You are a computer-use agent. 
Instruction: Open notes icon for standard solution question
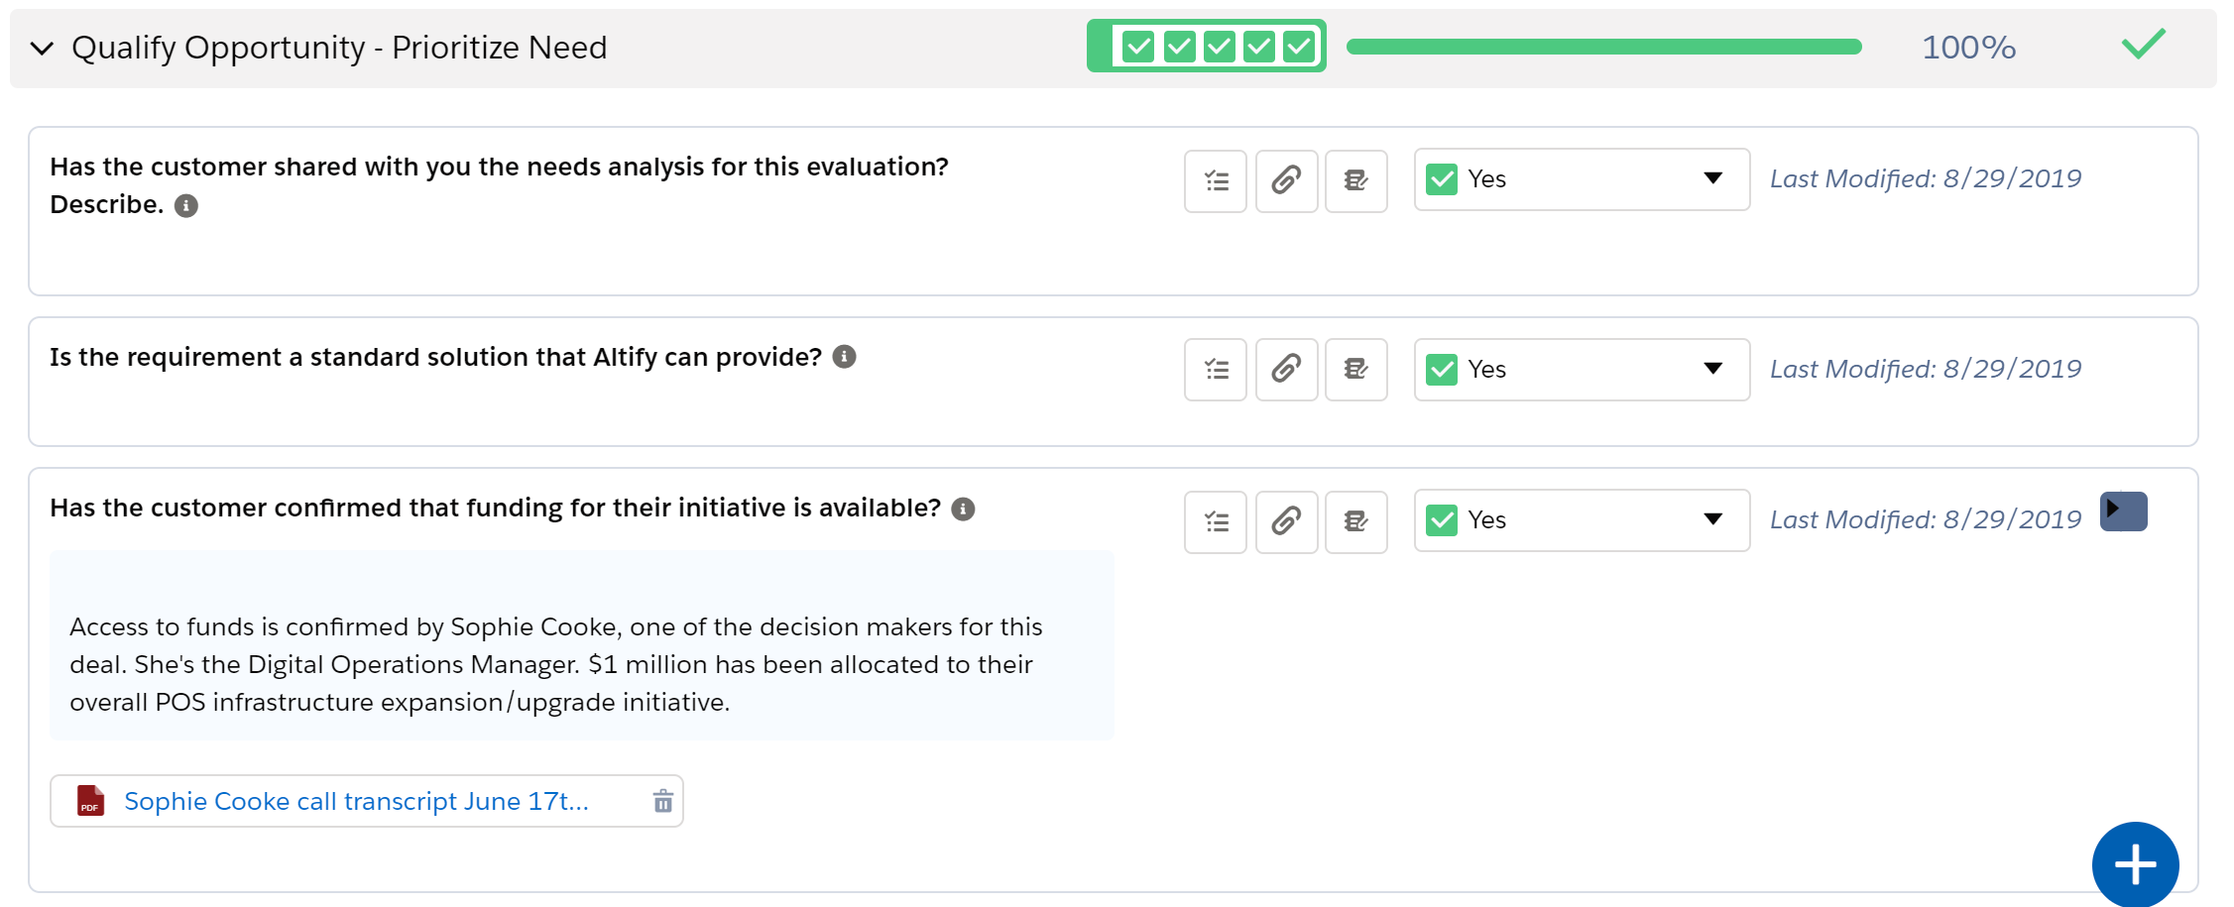(1356, 370)
